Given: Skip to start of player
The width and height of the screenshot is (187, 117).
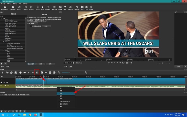Looking at the screenshot, I should point(109,63).
